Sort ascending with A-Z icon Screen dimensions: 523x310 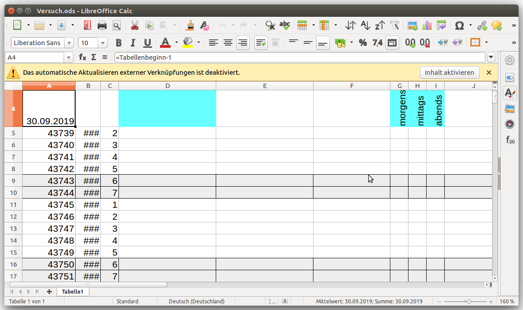pyautogui.click(x=365, y=25)
